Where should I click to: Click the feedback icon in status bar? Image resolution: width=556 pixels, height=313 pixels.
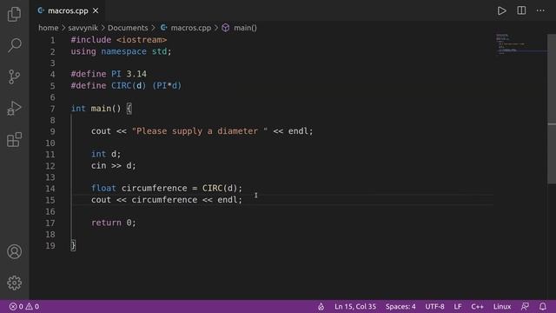(x=525, y=306)
